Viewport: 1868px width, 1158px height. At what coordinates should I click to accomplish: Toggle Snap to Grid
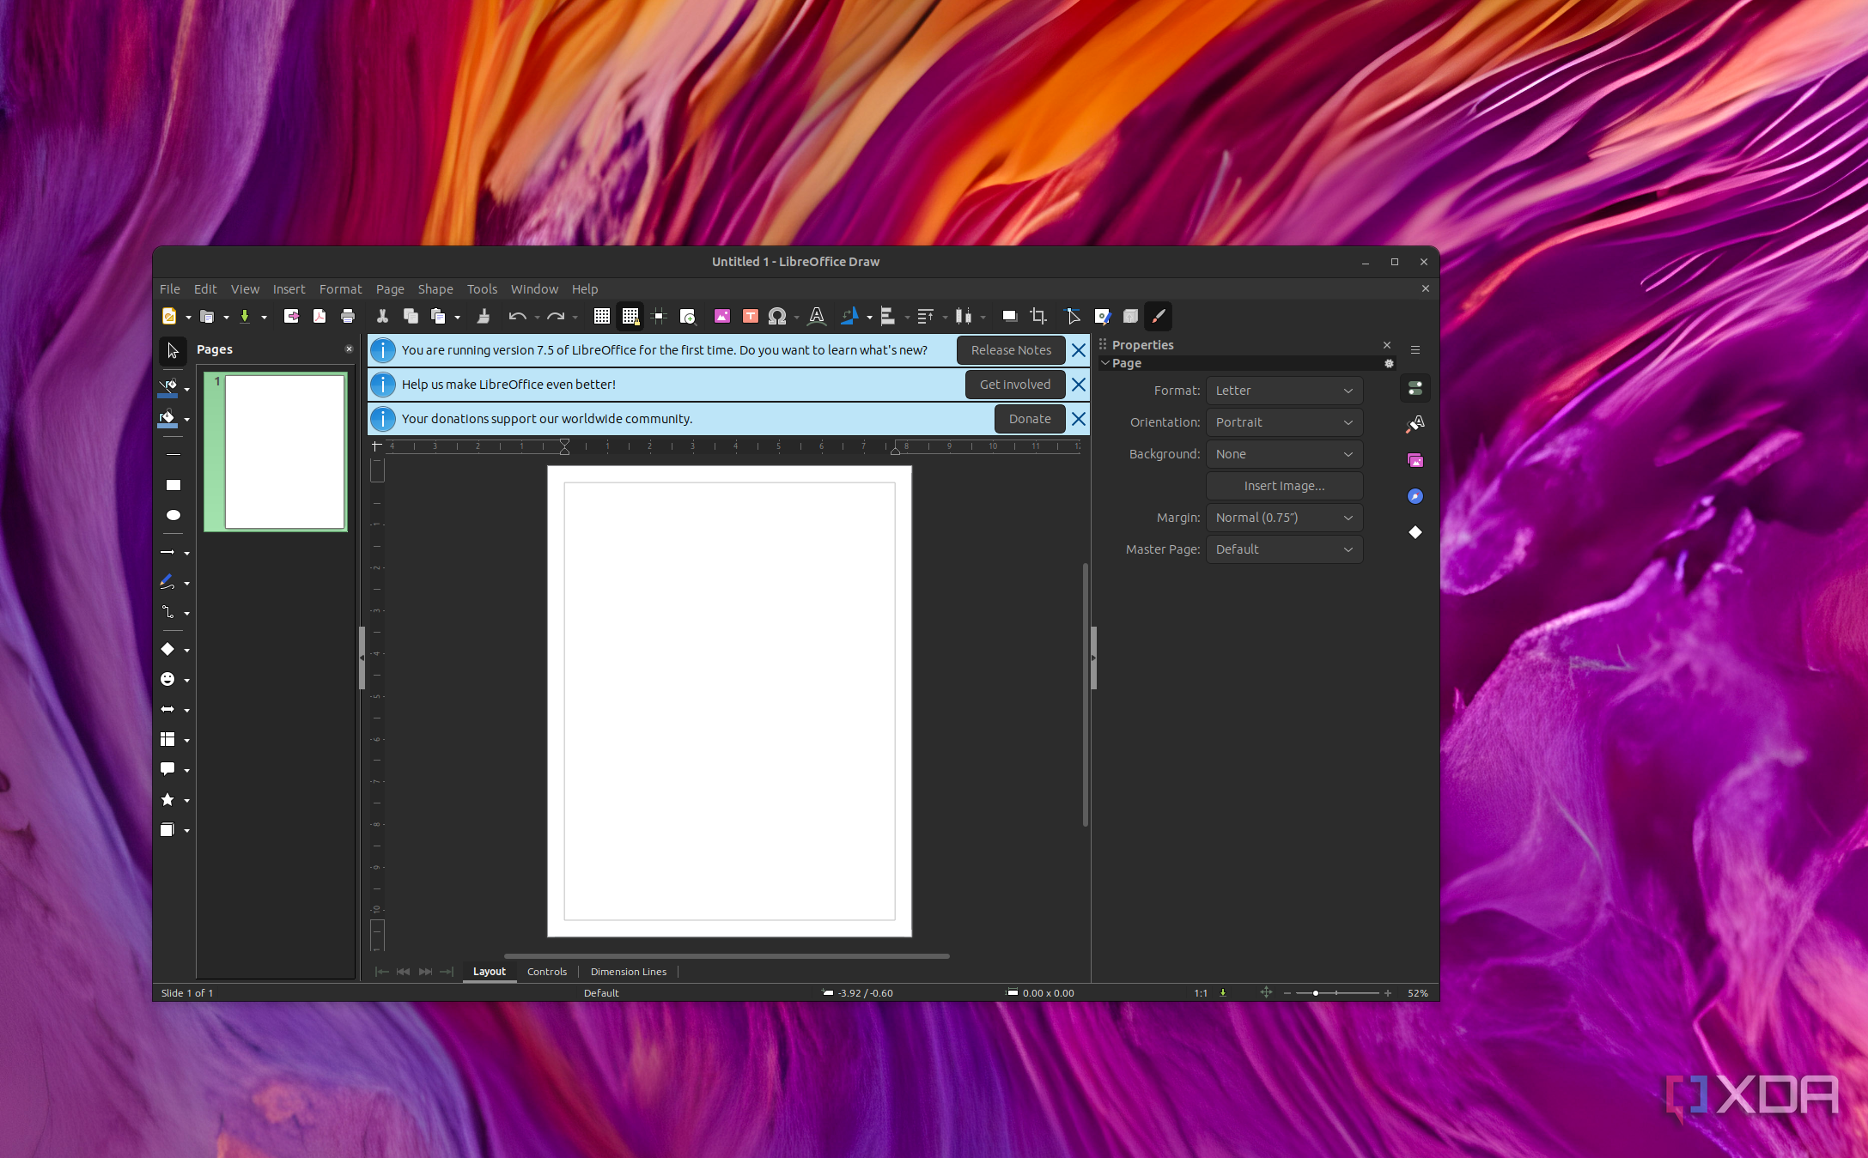630,317
